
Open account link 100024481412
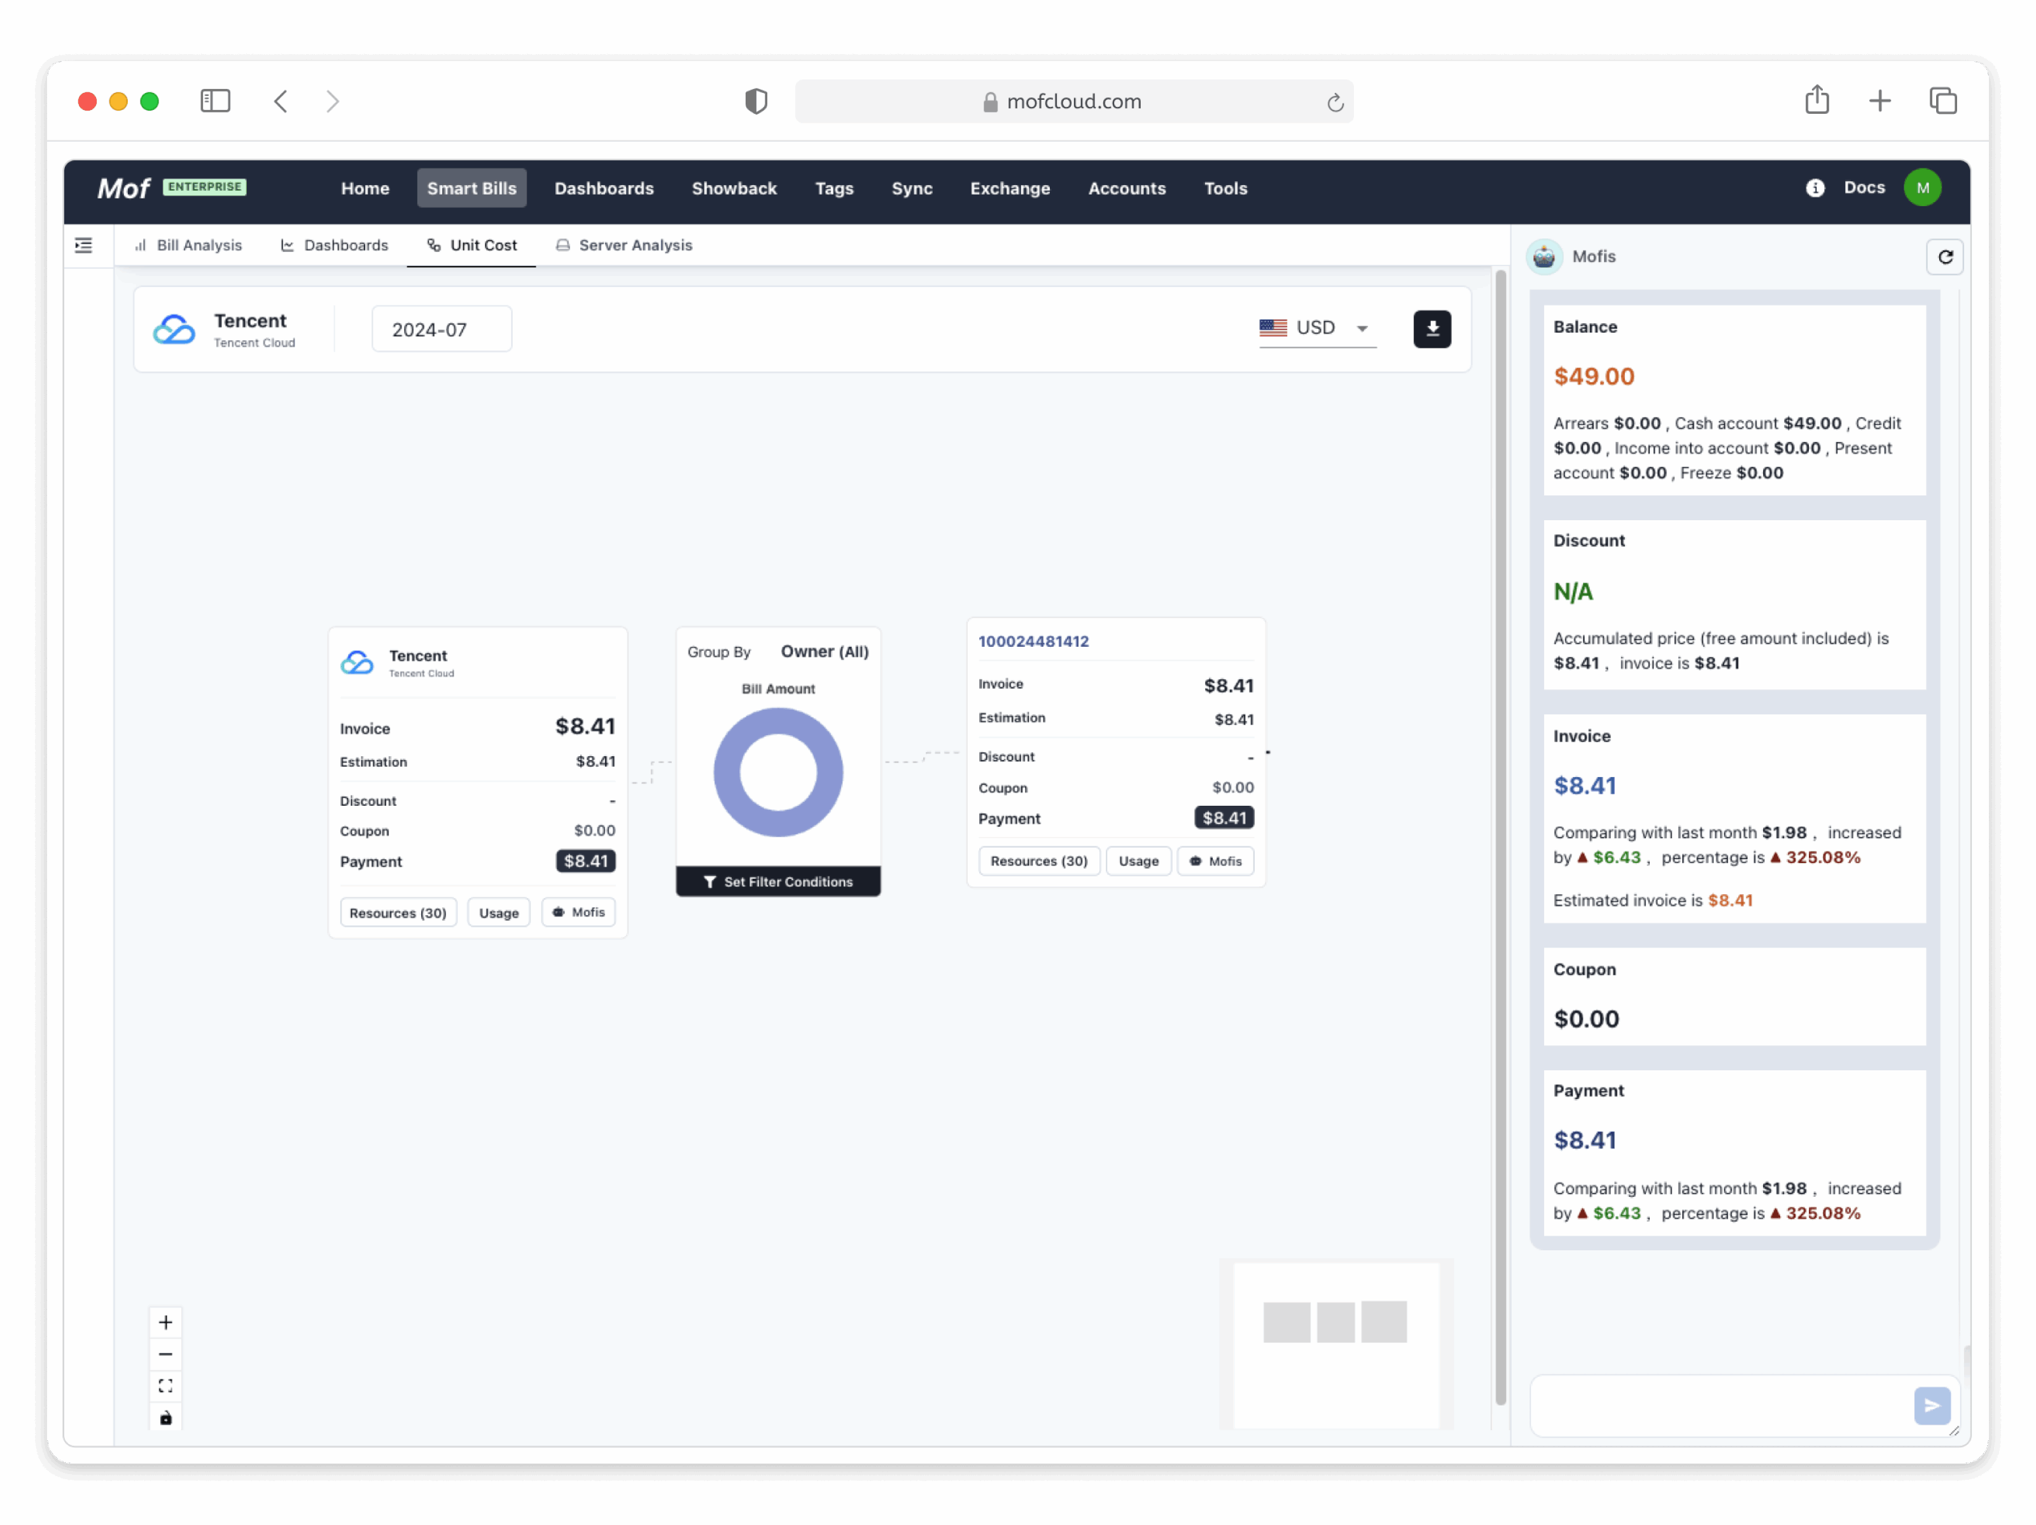pyautogui.click(x=1033, y=641)
